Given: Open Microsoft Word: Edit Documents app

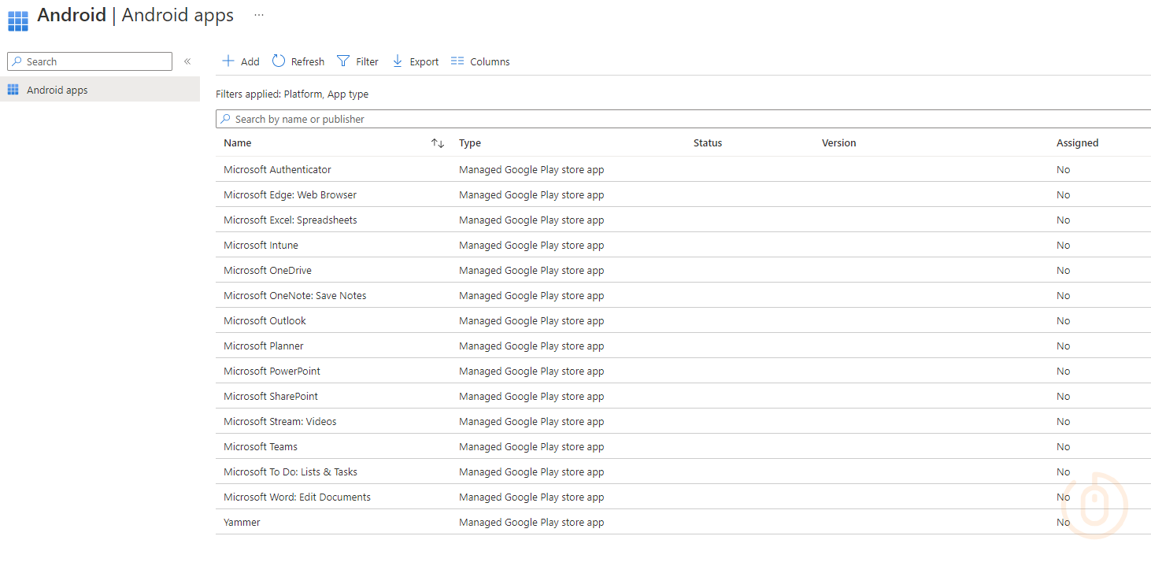Looking at the screenshot, I should tap(297, 497).
